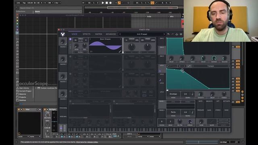This screenshot has height=145, width=258.
Task: Enable oscillator 2 power button
Action: point(70,56)
